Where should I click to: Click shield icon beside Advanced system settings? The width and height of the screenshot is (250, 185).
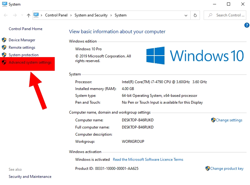4,62
